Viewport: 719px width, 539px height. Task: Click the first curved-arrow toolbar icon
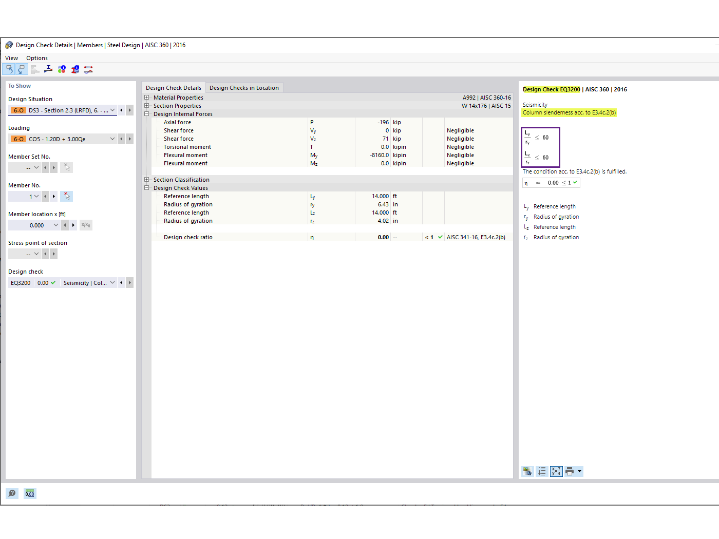(9, 69)
